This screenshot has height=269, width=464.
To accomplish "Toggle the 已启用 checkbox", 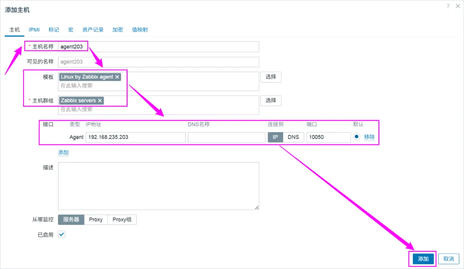I will point(61,234).
